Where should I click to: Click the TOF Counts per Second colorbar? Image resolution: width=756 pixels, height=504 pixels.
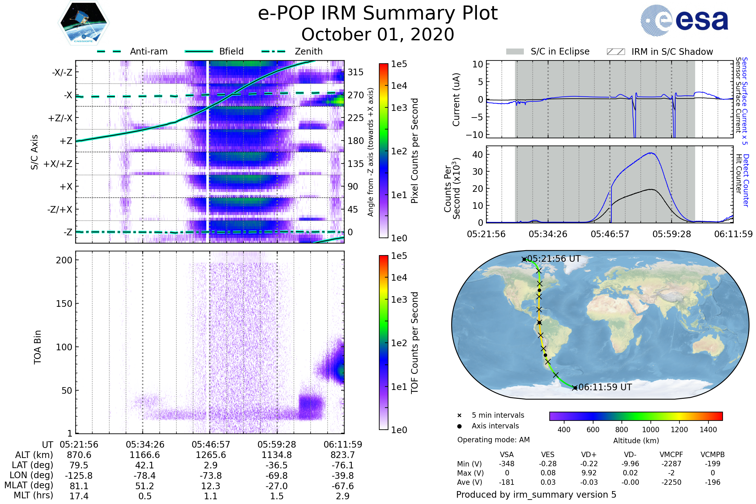(x=383, y=342)
